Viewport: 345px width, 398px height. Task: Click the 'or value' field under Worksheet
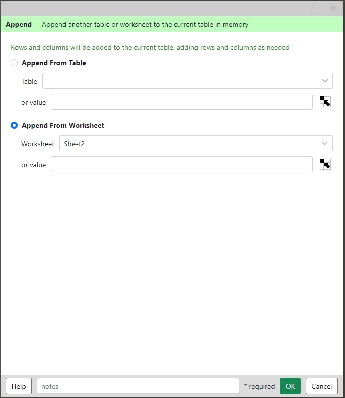[x=182, y=164]
